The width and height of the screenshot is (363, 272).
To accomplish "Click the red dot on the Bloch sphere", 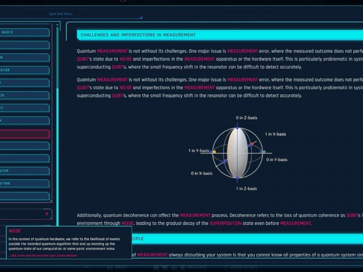I will coord(251,144).
